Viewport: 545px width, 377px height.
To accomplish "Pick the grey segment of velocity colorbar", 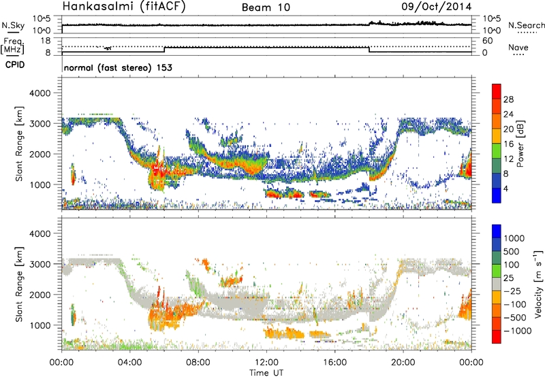I will (497, 284).
